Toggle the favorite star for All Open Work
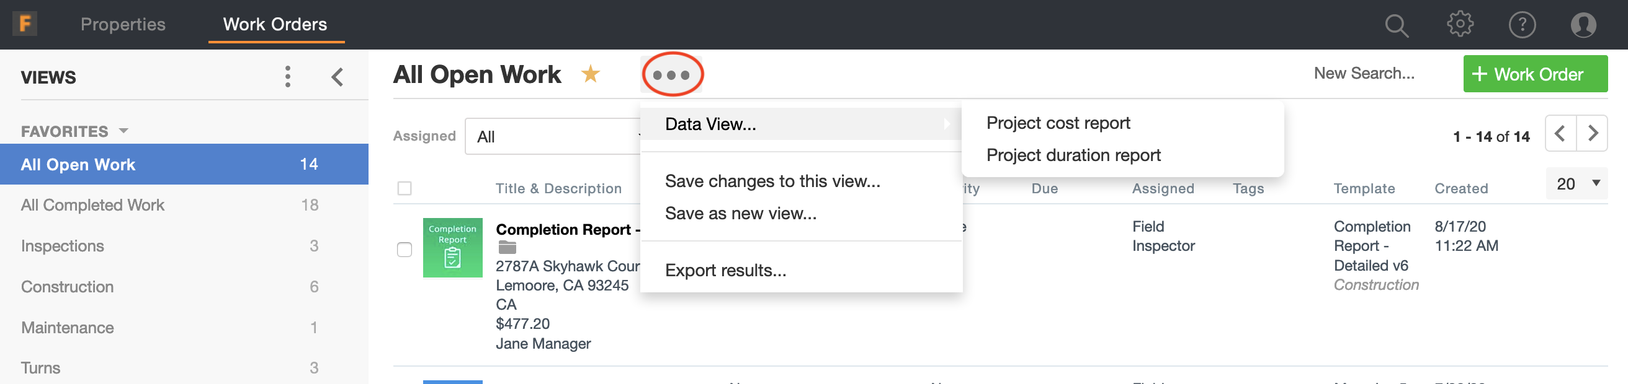 click(x=590, y=74)
